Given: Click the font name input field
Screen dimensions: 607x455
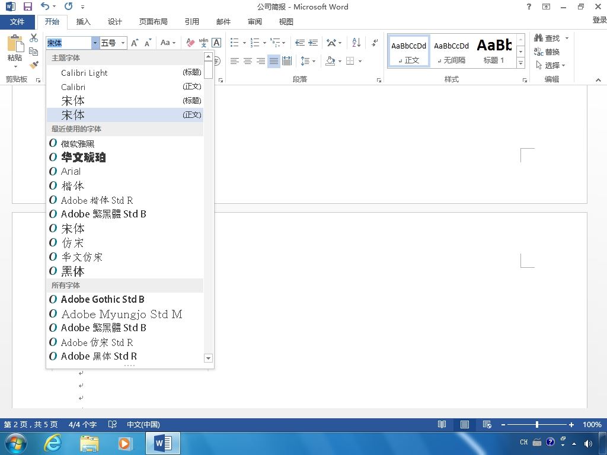Looking at the screenshot, I should [69, 43].
